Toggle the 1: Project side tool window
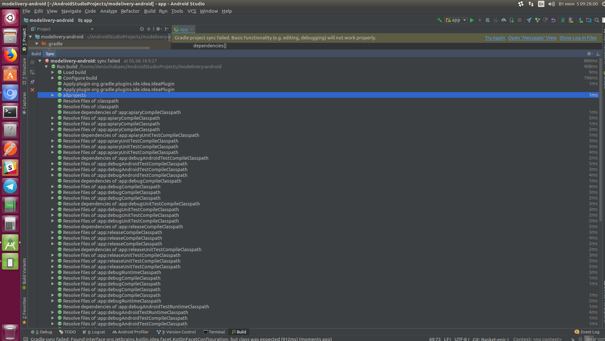This screenshot has width=605, height=341. (x=24, y=39)
